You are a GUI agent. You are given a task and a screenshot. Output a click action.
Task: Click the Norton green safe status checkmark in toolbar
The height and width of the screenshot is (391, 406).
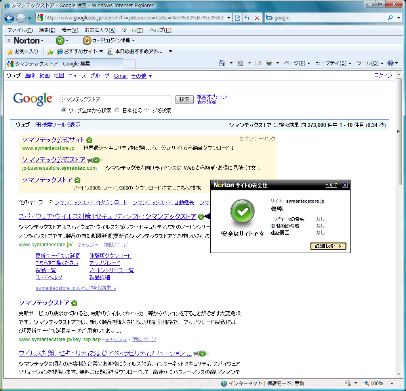[x=60, y=40]
